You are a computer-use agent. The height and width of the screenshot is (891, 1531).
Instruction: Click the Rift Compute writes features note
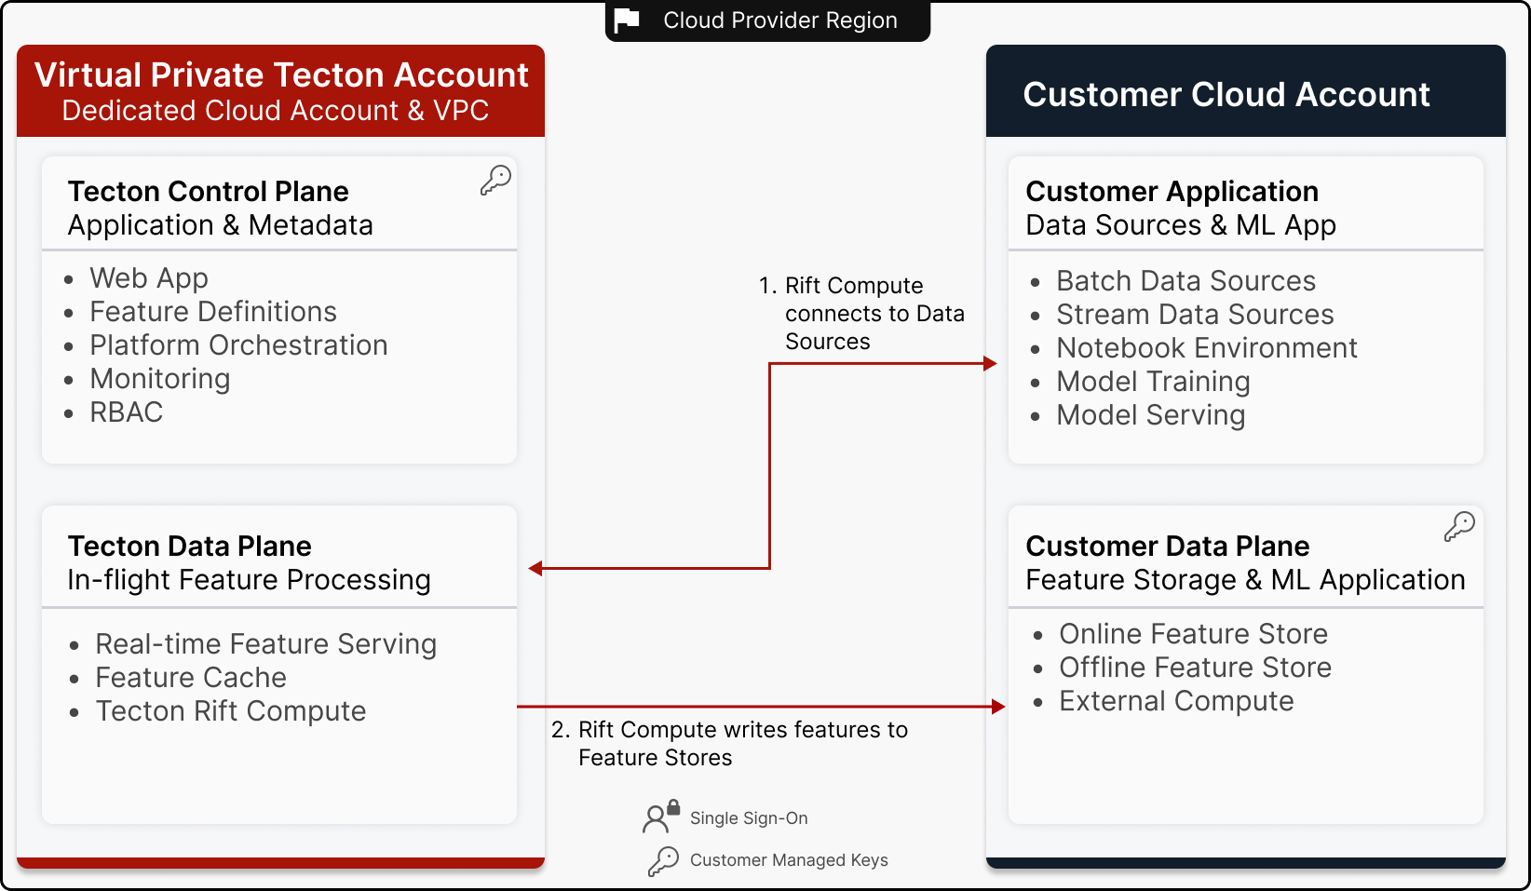(x=730, y=743)
